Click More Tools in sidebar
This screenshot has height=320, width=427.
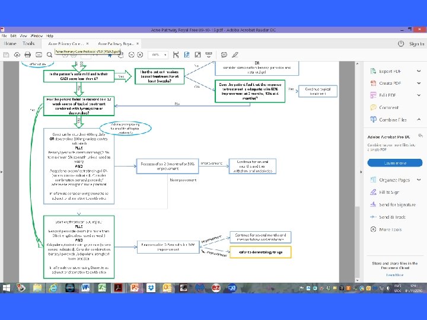point(390,229)
